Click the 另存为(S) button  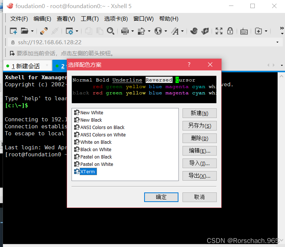coord(199,126)
